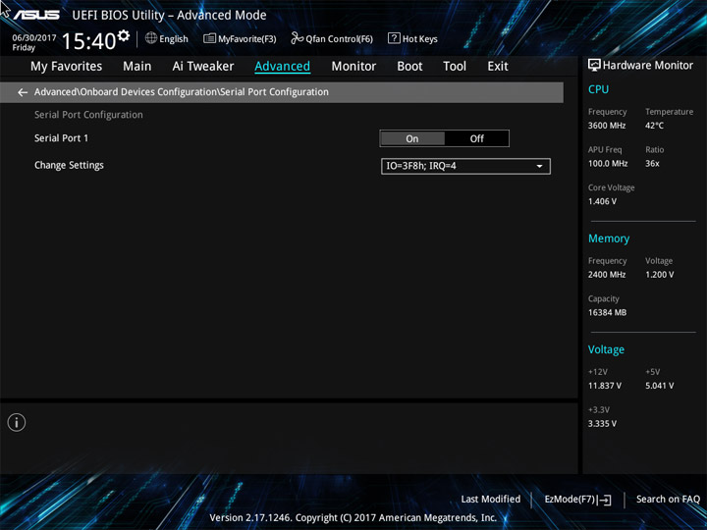Open MyFavorite(F3) menu
The width and height of the screenshot is (707, 530).
240,38
